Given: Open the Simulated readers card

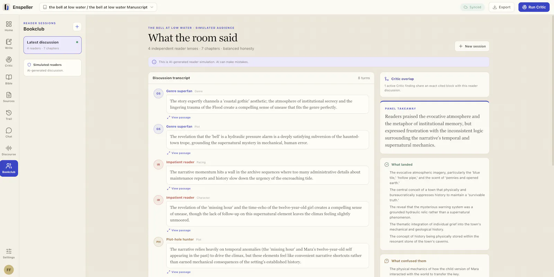Looking at the screenshot, I should coord(53,68).
